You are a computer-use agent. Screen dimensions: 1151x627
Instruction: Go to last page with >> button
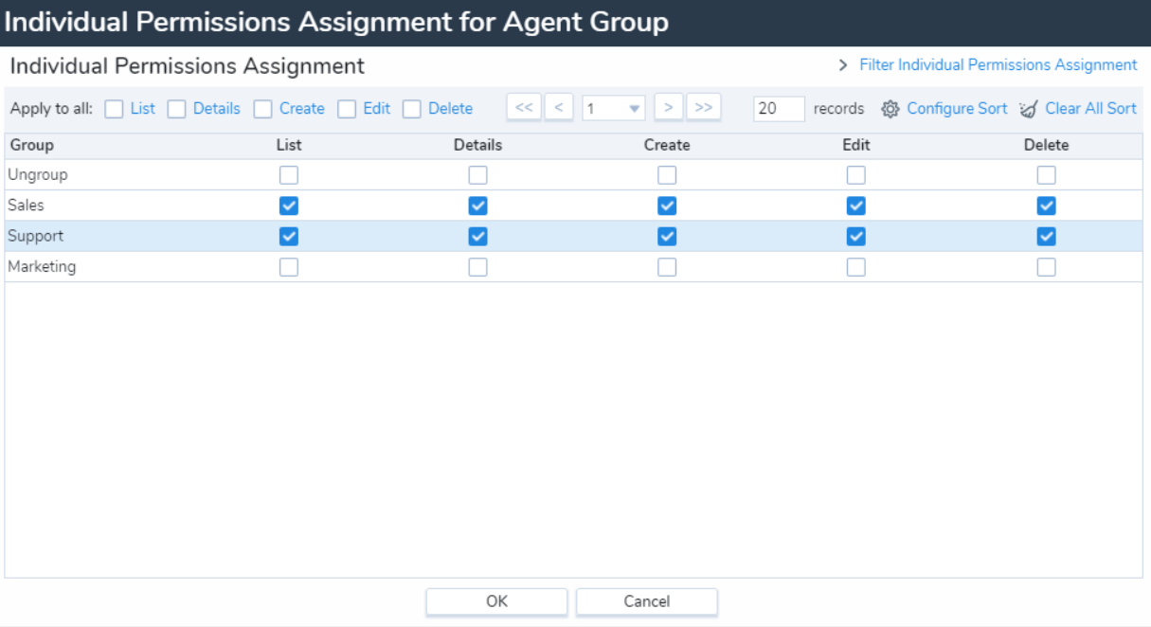703,108
